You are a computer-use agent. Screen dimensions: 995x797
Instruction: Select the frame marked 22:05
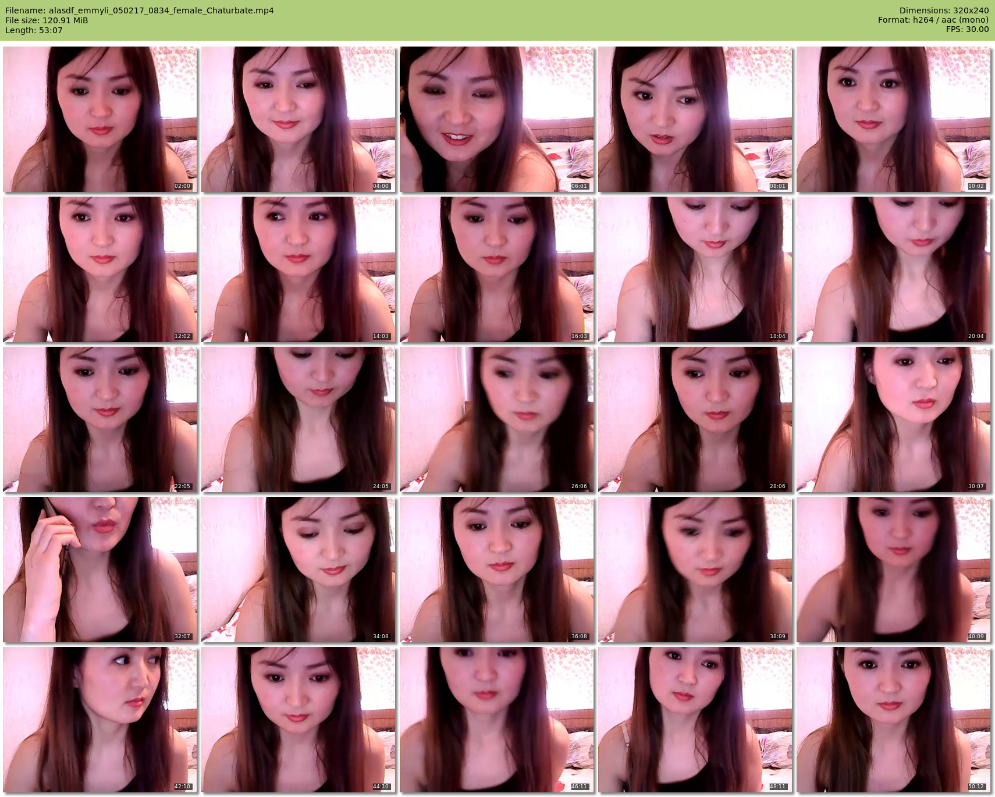coord(100,419)
